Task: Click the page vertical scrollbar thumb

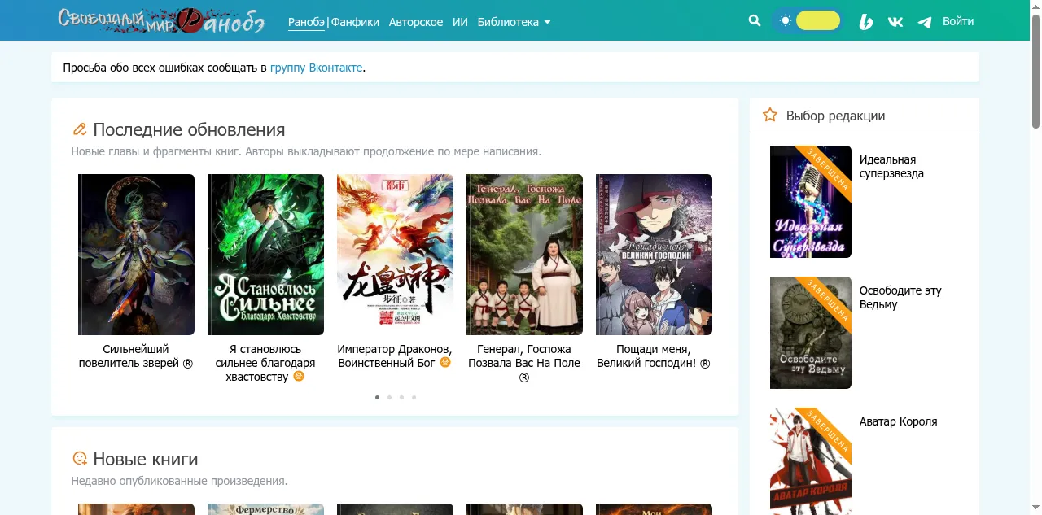Action: point(1035,72)
